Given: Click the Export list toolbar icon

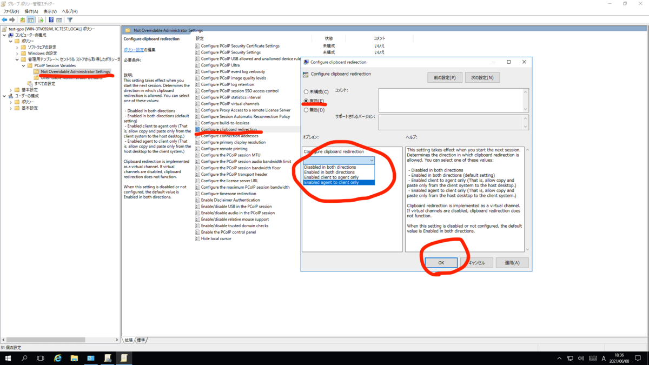Looking at the screenshot, I should [41, 20].
